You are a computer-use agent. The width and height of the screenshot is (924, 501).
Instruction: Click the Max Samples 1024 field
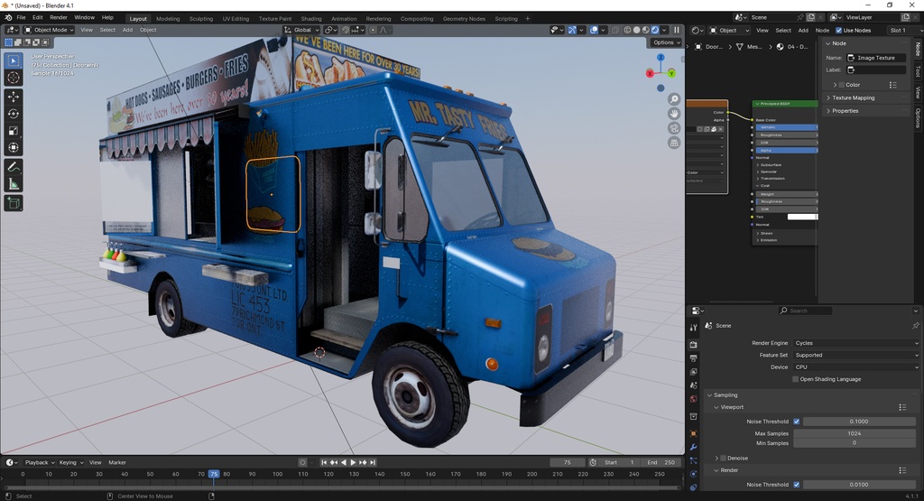click(854, 433)
